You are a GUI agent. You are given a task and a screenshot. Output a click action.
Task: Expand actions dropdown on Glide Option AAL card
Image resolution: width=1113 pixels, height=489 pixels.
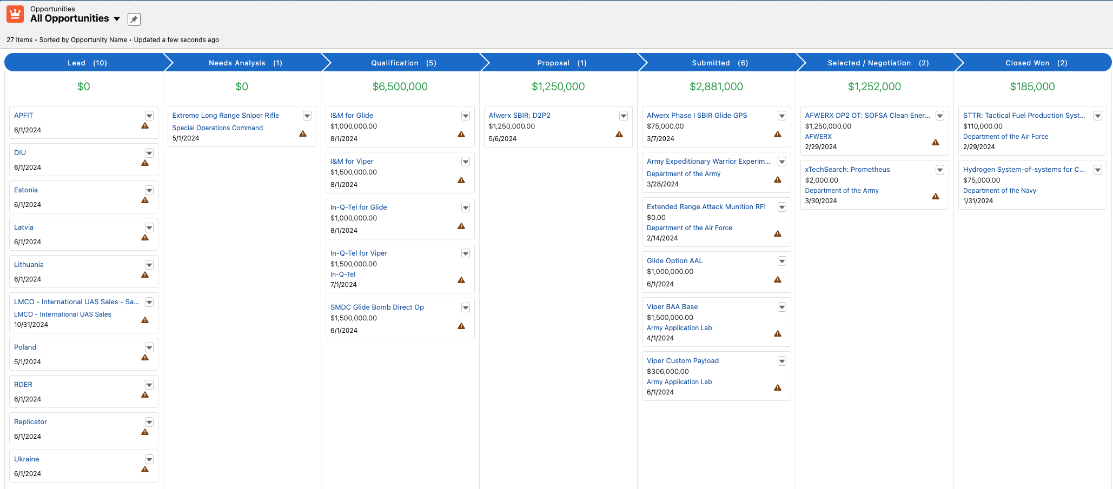click(x=782, y=261)
